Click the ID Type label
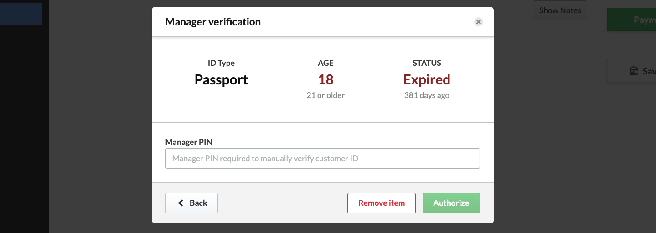This screenshot has width=656, height=233. pos(221,63)
